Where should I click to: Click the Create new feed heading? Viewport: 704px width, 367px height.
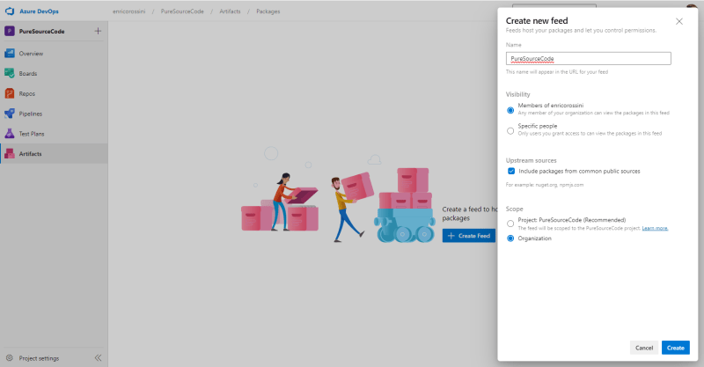(x=537, y=20)
